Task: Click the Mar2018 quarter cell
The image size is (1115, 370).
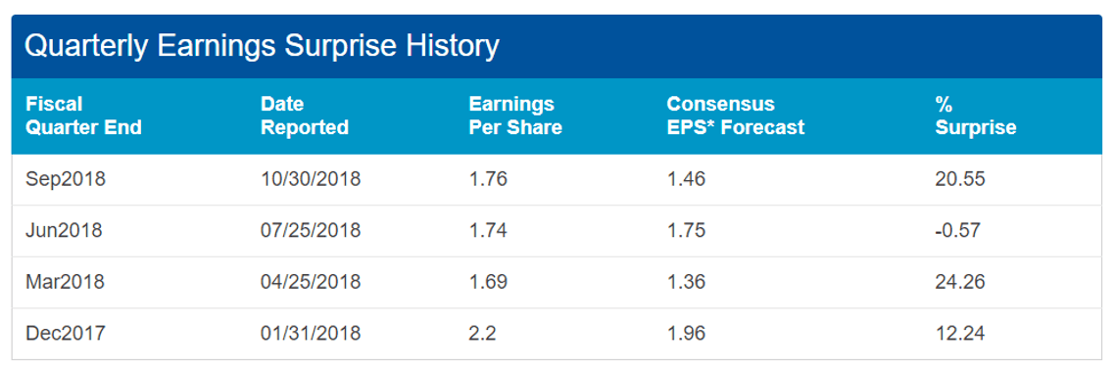Action: [65, 282]
